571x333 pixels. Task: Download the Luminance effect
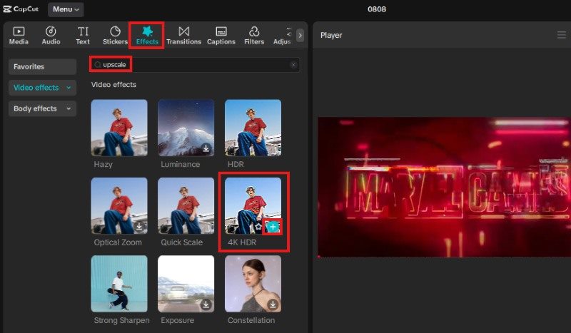click(x=206, y=148)
